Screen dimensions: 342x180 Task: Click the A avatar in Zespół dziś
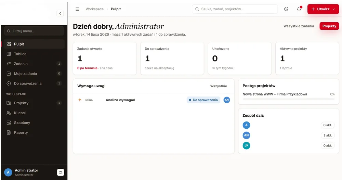(246, 125)
